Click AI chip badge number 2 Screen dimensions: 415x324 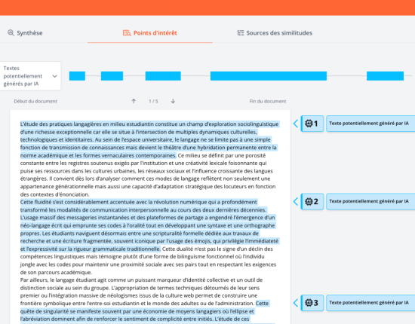(312, 201)
